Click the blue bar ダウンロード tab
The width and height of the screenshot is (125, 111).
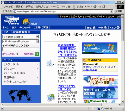click(x=25, y=28)
